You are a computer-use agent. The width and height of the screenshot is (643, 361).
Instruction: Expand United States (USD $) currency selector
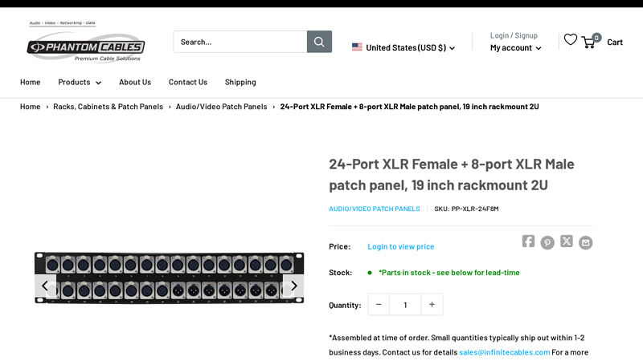point(403,47)
